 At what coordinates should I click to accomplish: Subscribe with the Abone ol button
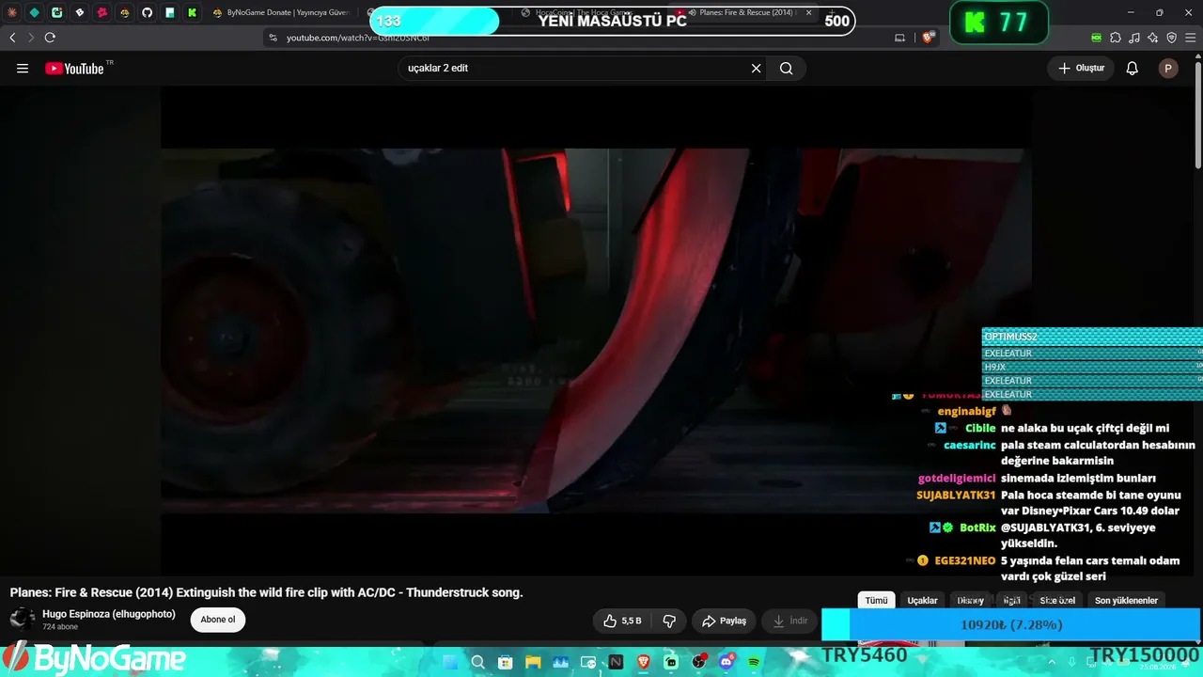pos(217,620)
